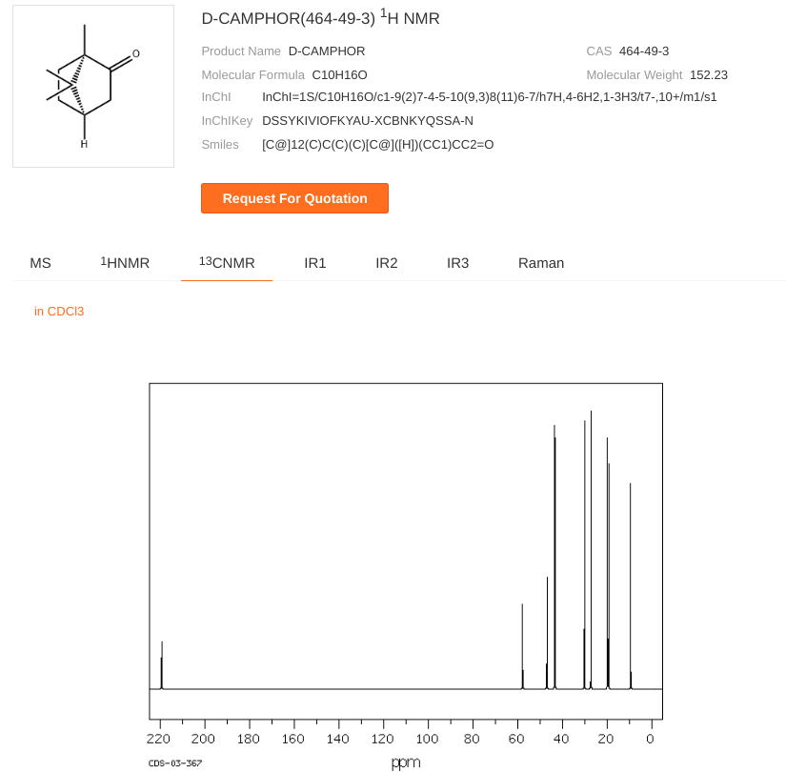The height and width of the screenshot is (772, 786).
Task: Select the ppm axis label
Action: pyautogui.click(x=405, y=762)
